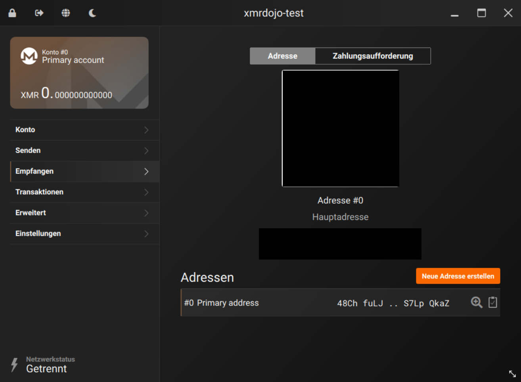Create a new address with Neue Adresse erstellen
This screenshot has height=382, width=521.
[x=458, y=276]
